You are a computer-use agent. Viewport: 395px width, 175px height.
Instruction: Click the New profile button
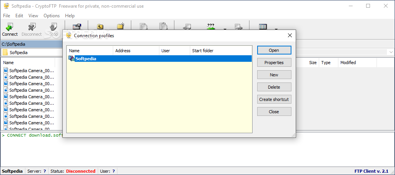[x=274, y=75]
